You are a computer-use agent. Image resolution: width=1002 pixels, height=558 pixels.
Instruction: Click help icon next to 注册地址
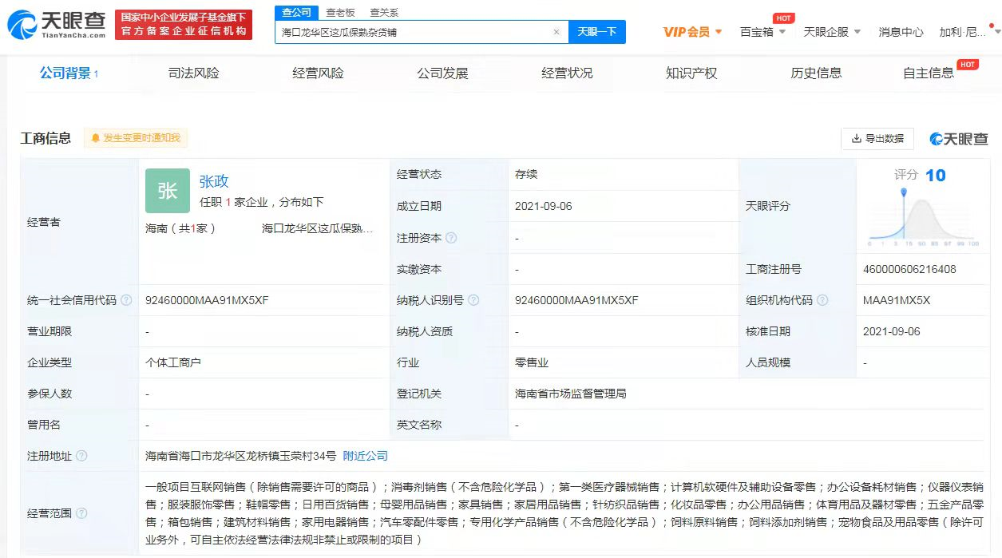81,456
